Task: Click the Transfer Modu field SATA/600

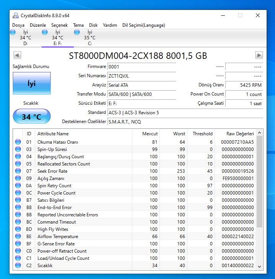Action: (x=142, y=94)
